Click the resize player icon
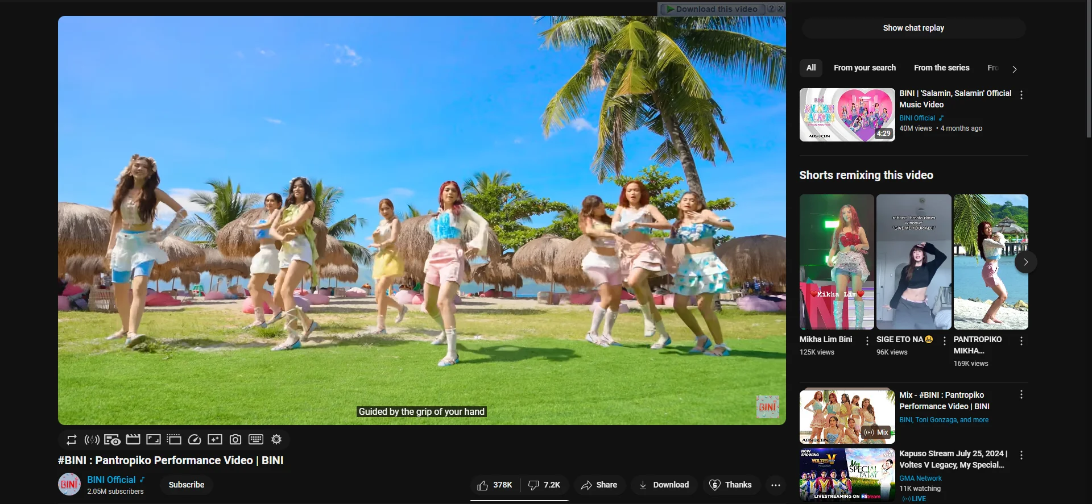 (x=154, y=440)
